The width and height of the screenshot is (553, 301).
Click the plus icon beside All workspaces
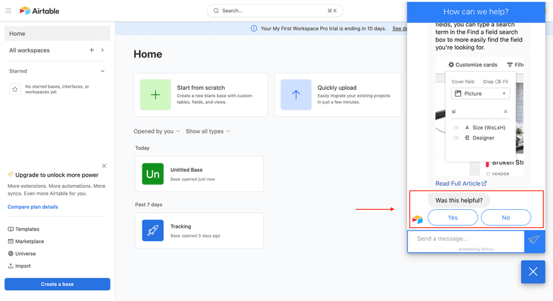point(91,50)
